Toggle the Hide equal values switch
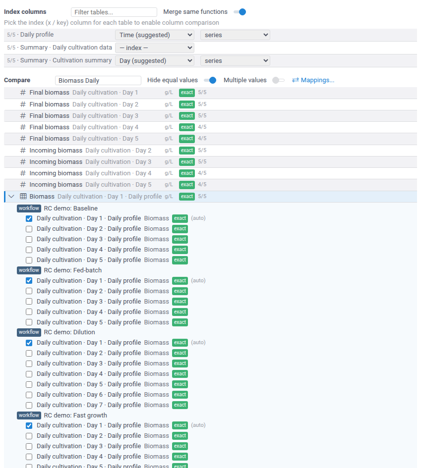The width and height of the screenshot is (421, 468). [210, 80]
